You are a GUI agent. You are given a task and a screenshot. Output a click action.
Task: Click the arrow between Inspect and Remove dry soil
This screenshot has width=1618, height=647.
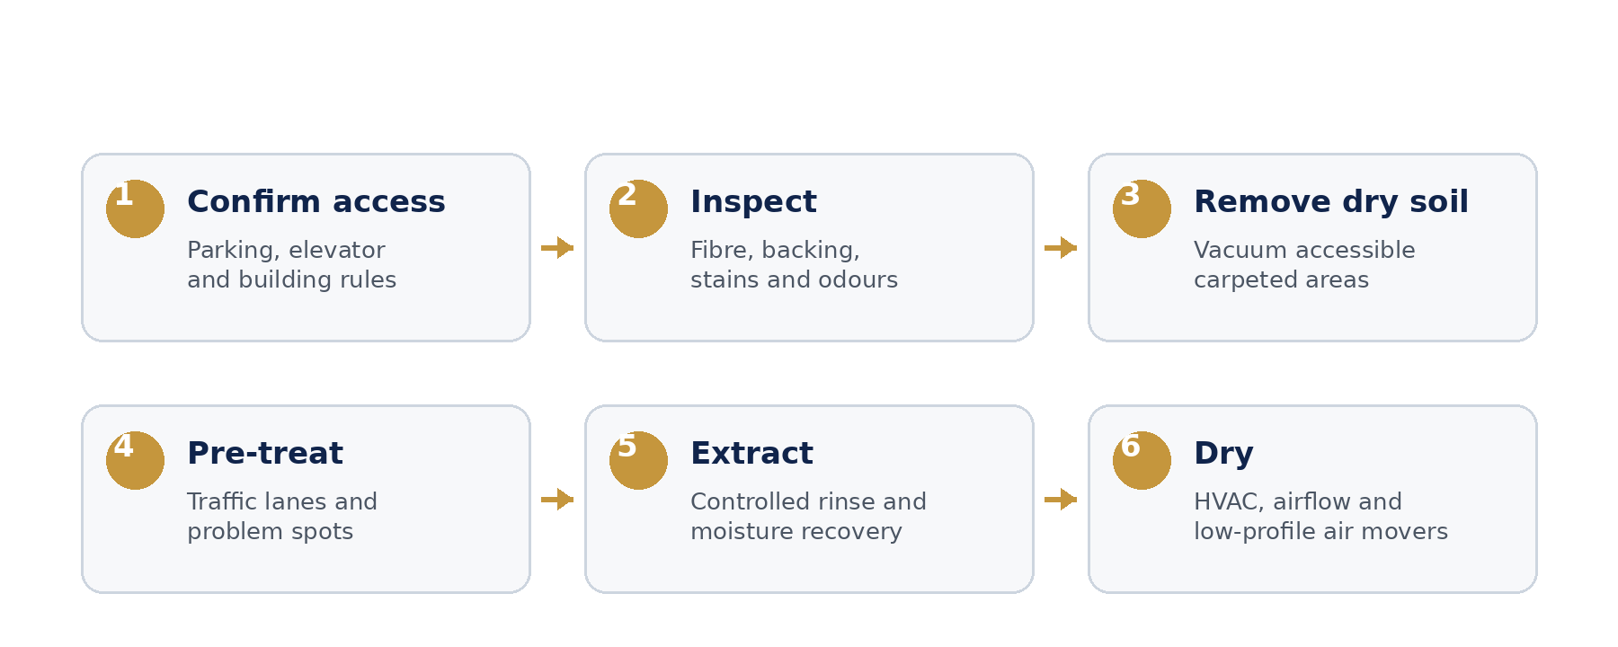1061,247
